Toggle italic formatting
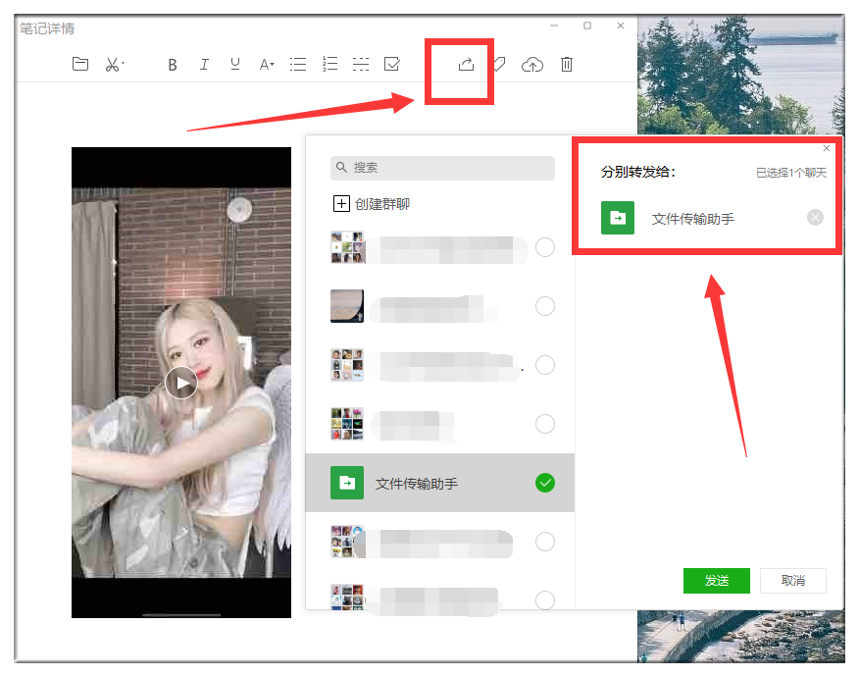Screen dimensions: 859x677 coord(204,65)
